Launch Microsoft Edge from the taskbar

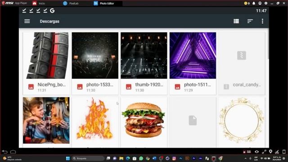pyautogui.click(x=128, y=158)
